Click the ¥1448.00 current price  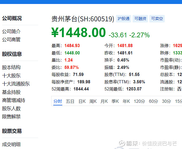pos(79,32)
